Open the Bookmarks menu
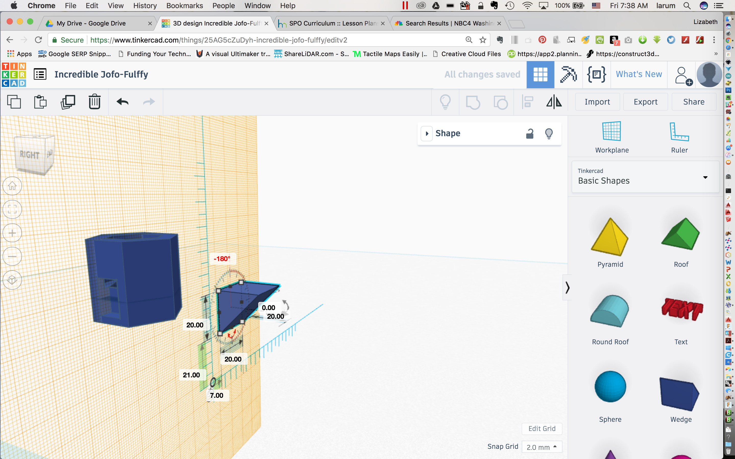Screen dimensions: 735x459 coord(184,5)
